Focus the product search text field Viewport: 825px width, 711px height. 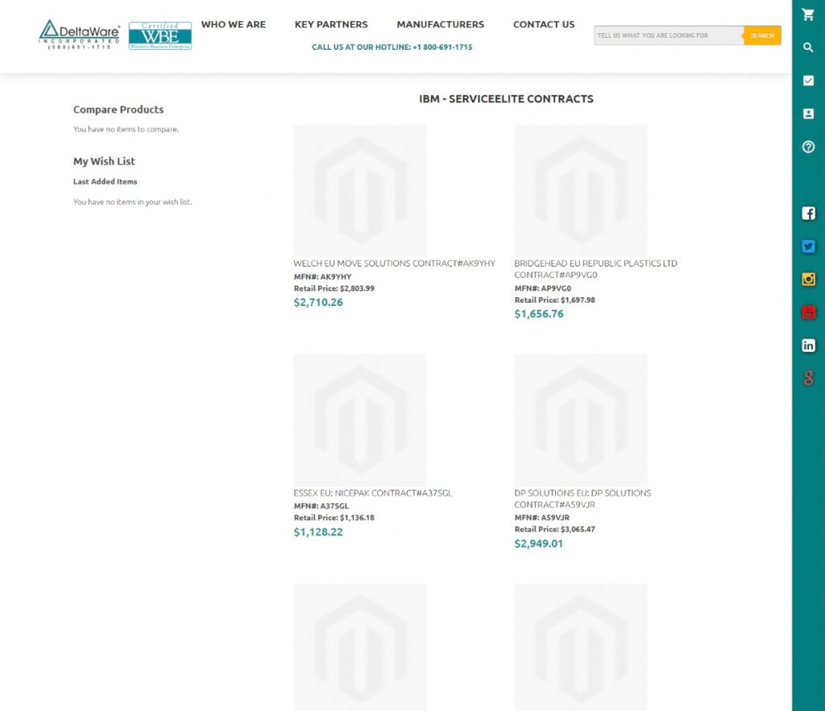(x=668, y=35)
